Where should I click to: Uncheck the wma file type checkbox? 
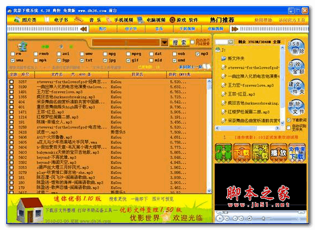tap(13, 60)
